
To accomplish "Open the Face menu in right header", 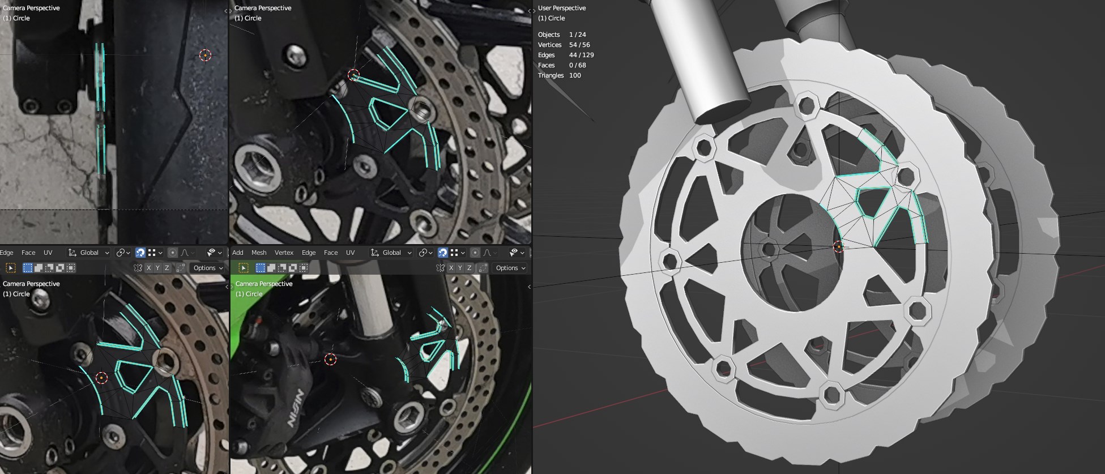I will pos(331,253).
